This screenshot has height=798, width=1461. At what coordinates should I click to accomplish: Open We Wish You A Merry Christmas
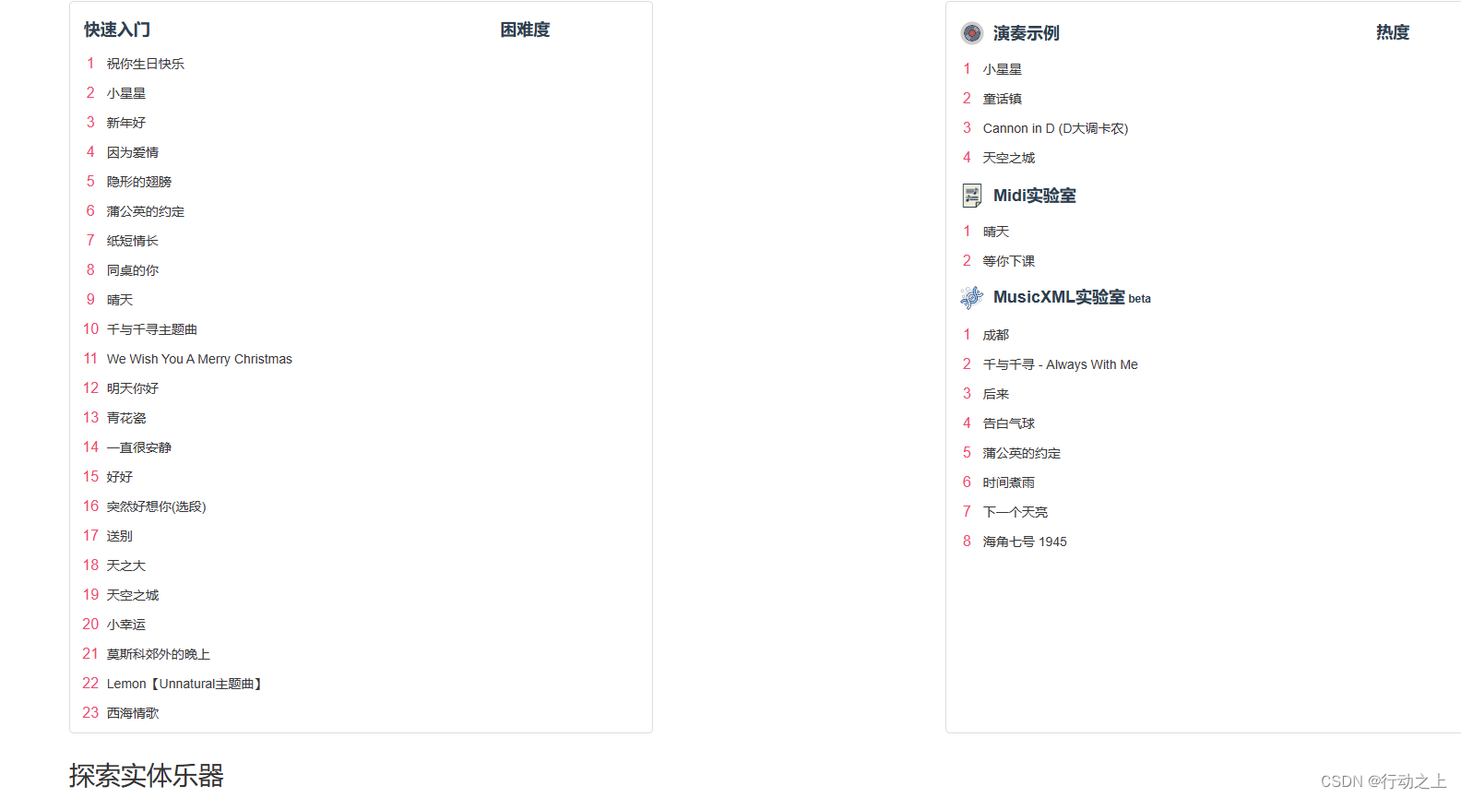pyautogui.click(x=199, y=359)
